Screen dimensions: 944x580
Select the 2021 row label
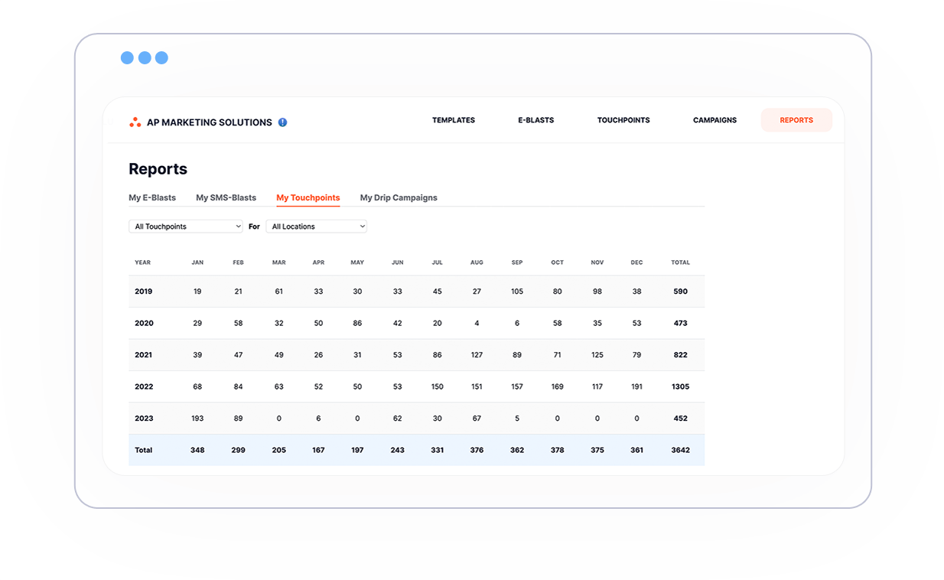(x=144, y=355)
